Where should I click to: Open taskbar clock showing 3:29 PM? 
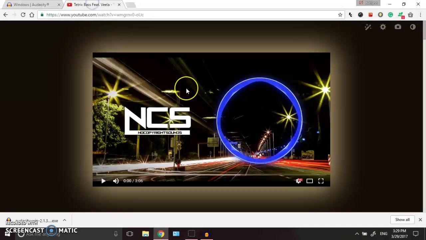coord(399,234)
